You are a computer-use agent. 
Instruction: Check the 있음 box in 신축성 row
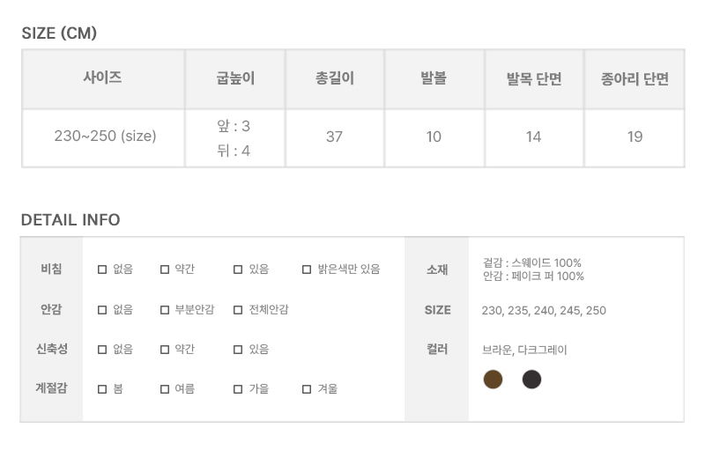point(238,350)
